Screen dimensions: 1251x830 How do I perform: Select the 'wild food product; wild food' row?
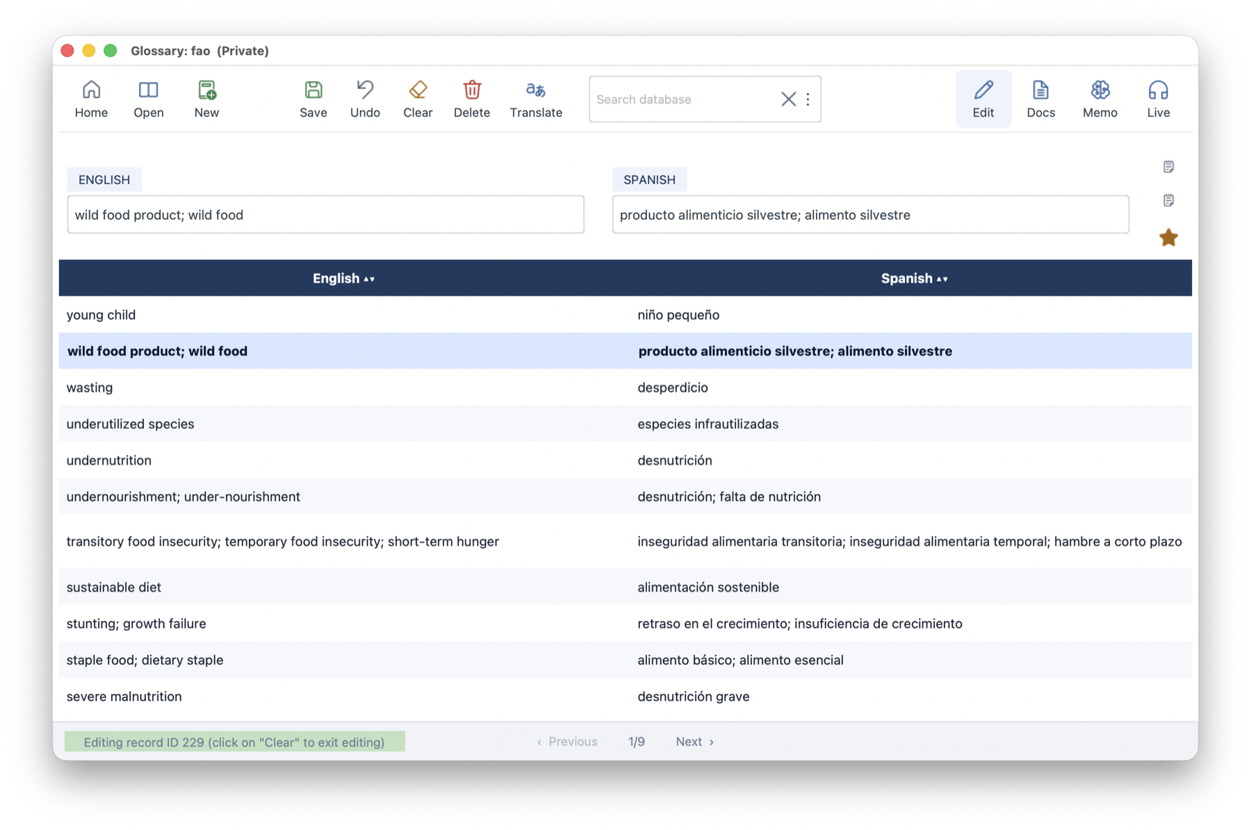625,351
